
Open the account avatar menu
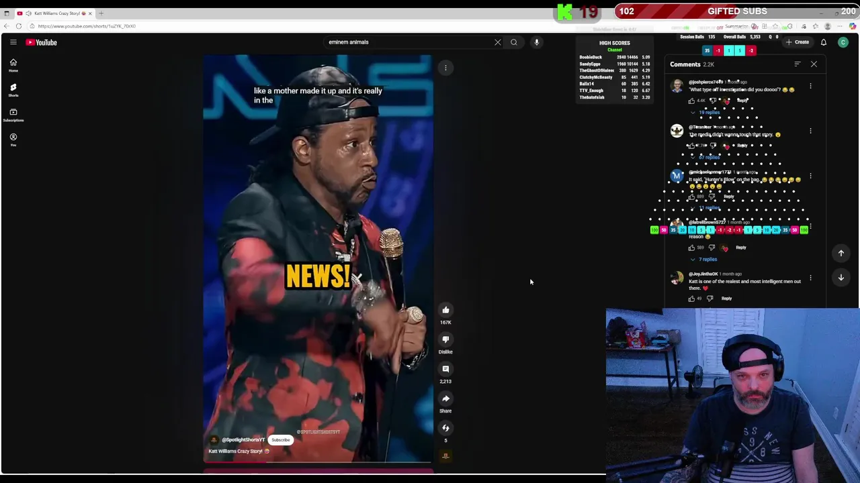pyautogui.click(x=843, y=42)
